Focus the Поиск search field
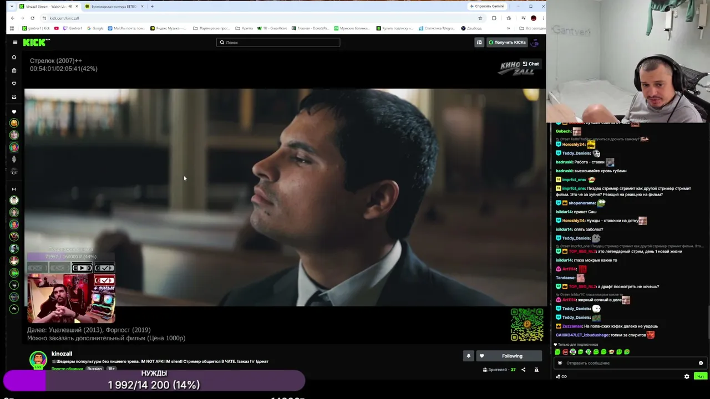The width and height of the screenshot is (710, 399). [x=278, y=42]
